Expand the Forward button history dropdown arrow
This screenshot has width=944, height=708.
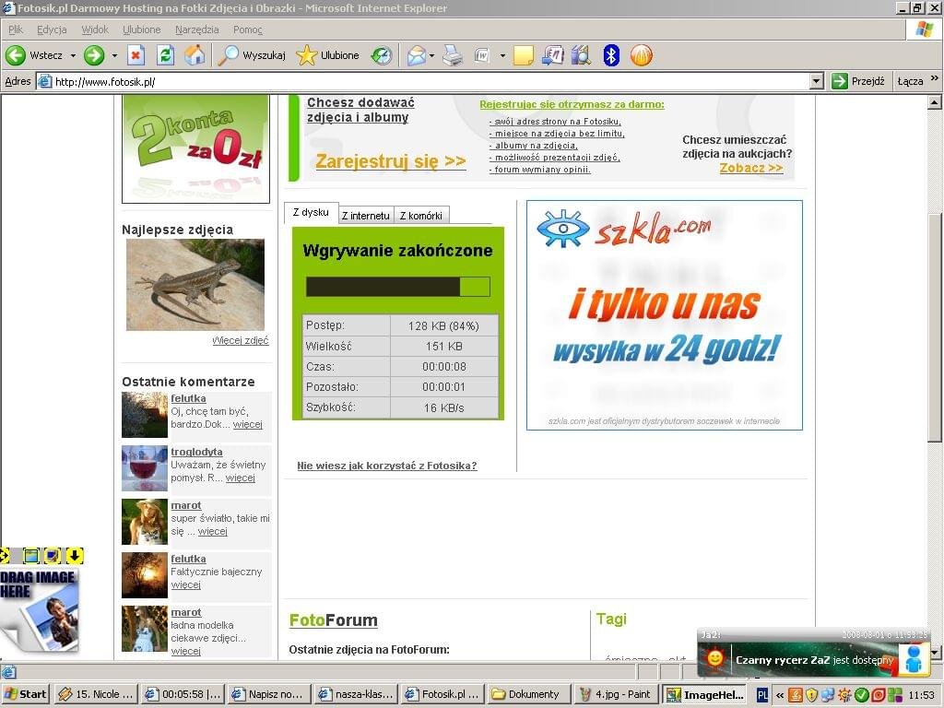coord(114,55)
